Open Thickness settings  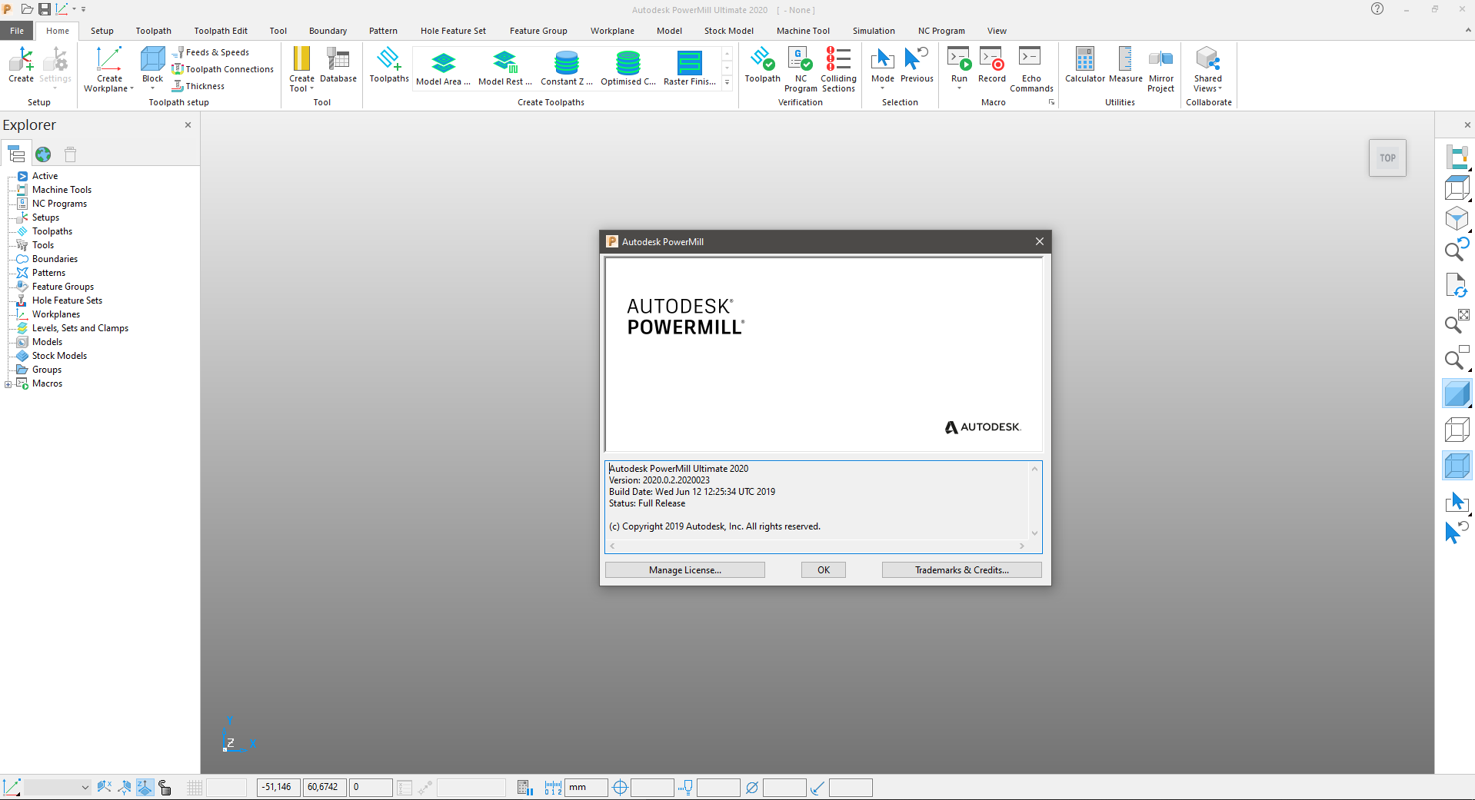[198, 86]
